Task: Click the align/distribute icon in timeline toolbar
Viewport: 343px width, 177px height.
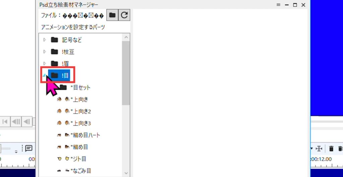Action: [x=319, y=149]
